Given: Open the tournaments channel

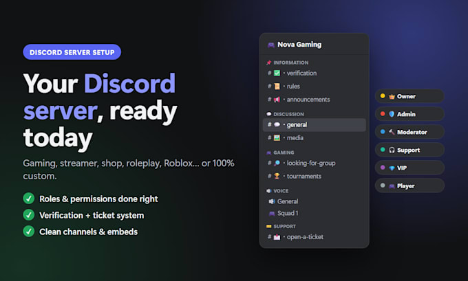Looking at the screenshot, I should click(314, 176).
